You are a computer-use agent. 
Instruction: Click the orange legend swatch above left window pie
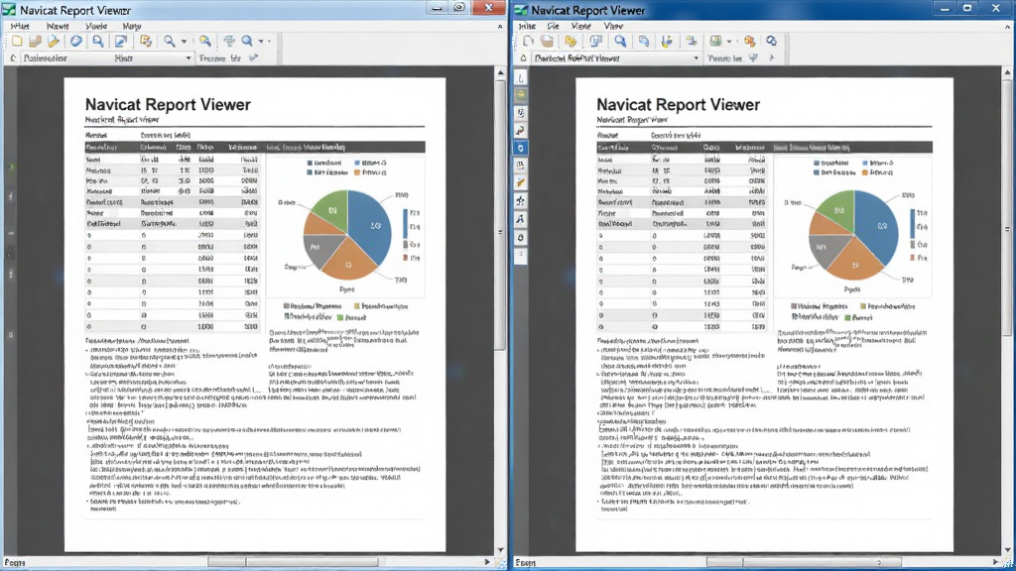357,172
